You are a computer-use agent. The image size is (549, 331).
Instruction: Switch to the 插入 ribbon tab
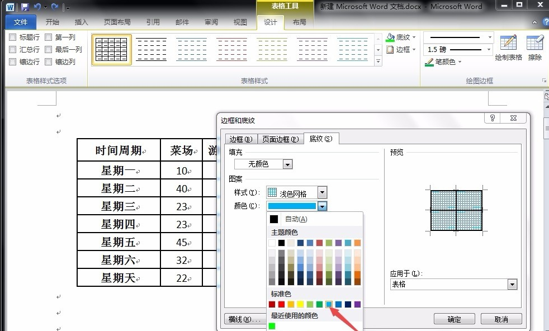(81, 22)
